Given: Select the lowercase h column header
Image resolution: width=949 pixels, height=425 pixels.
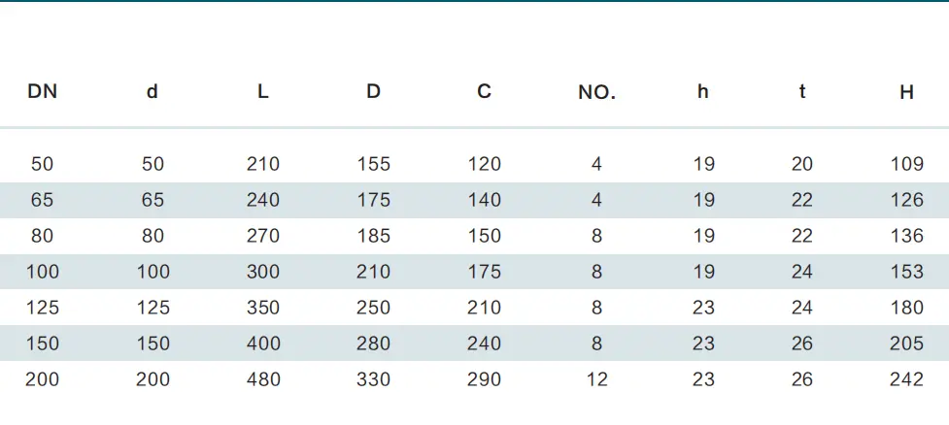Looking at the screenshot, I should coord(702,92).
